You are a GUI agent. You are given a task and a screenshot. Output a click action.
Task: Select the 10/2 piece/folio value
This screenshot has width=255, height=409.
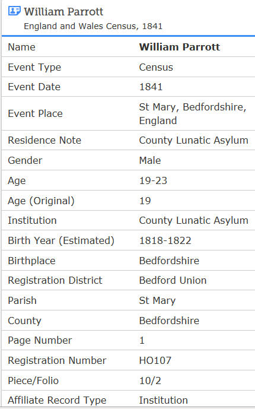[x=150, y=381]
